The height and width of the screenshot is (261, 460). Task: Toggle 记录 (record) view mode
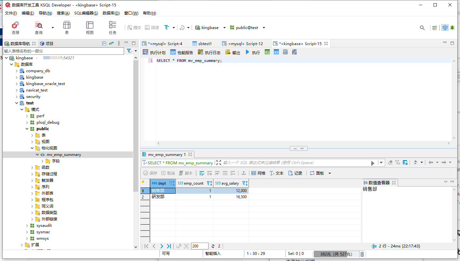[x=295, y=173]
